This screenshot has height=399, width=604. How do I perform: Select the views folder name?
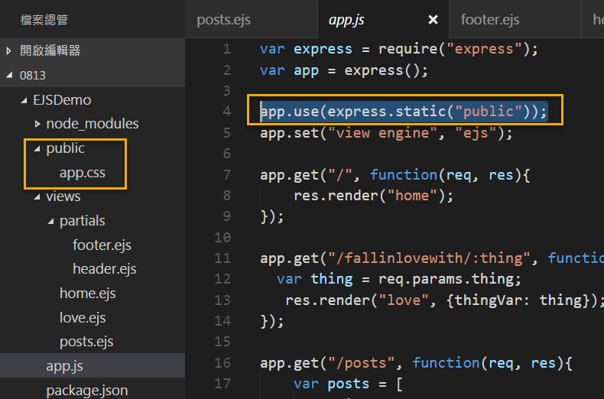63,196
